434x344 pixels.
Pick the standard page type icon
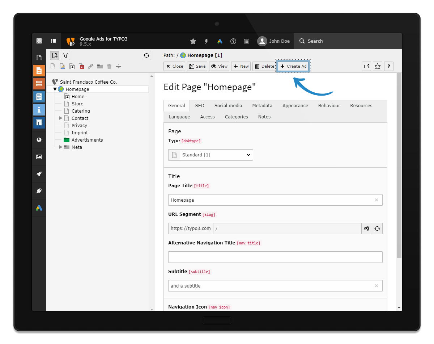(53, 66)
